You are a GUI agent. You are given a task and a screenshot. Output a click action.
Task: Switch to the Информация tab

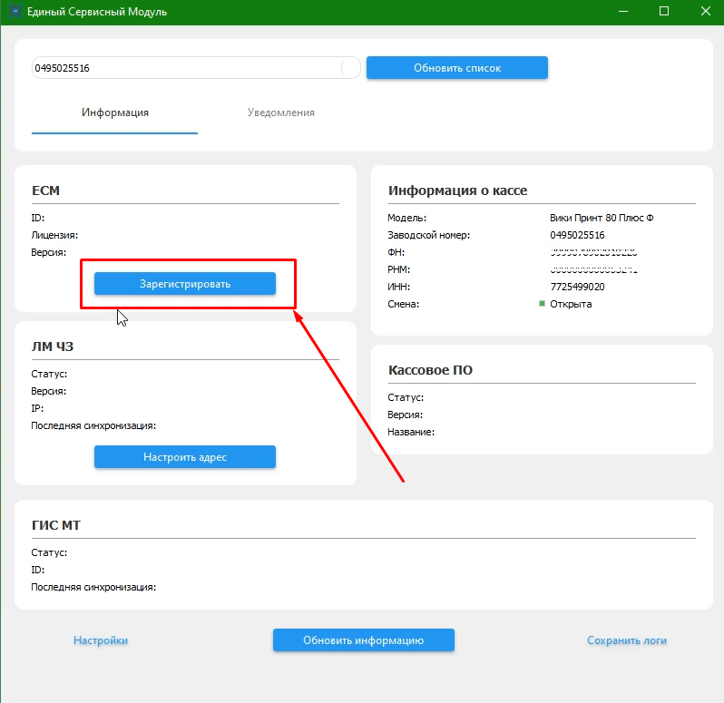(x=115, y=112)
